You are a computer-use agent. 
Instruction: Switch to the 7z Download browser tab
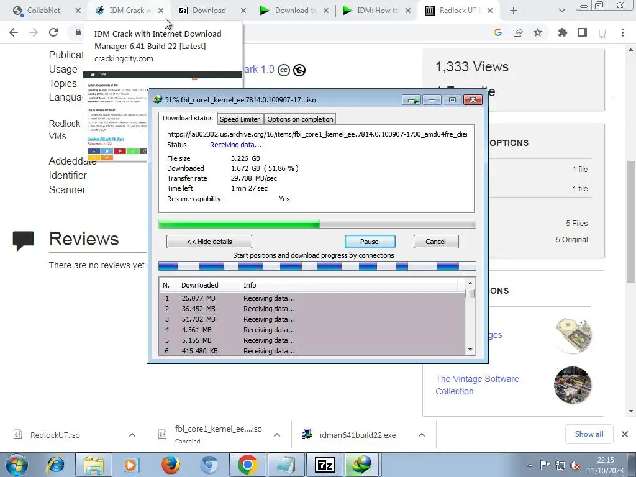tap(209, 11)
